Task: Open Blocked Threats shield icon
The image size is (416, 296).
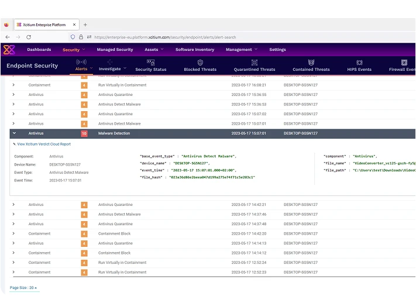Action: [x=200, y=62]
